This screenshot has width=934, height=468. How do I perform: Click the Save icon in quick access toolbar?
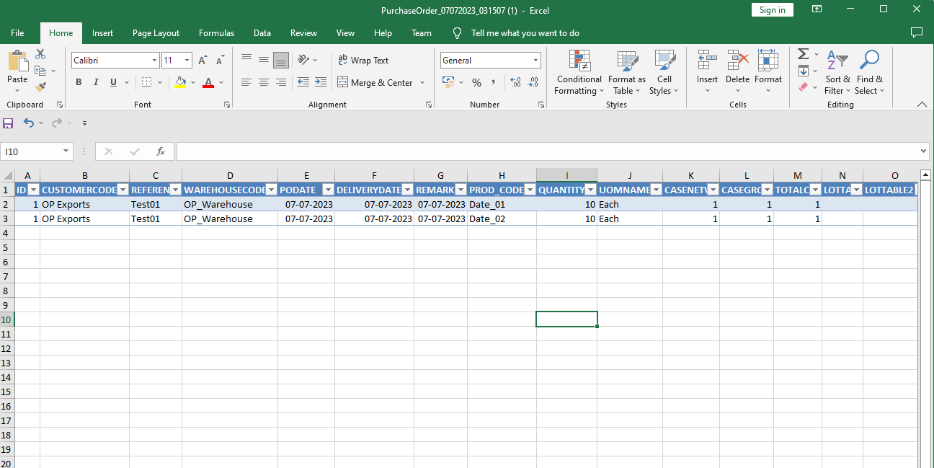[9, 123]
